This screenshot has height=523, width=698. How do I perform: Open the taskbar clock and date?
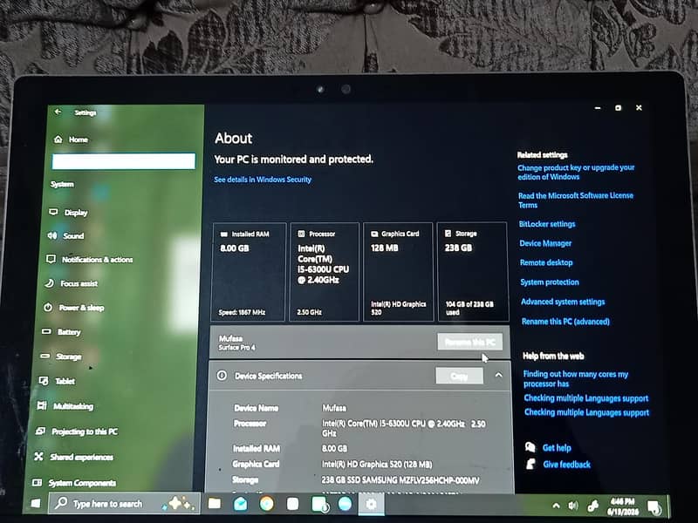(x=623, y=506)
